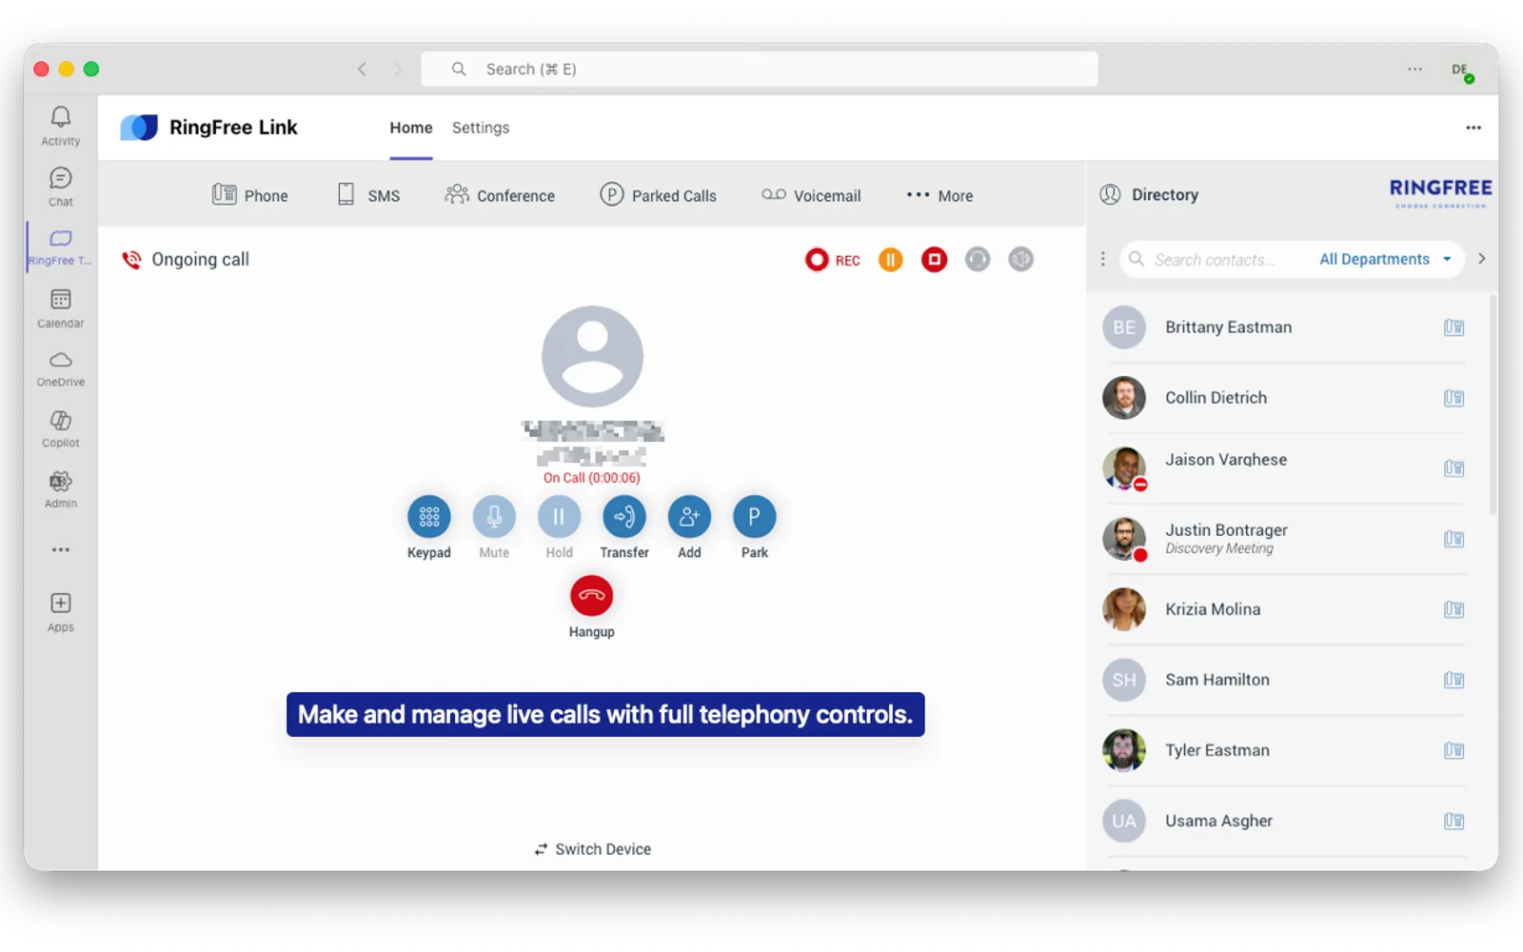Select contact Jaison Varghese
Viewport: 1523px width, 952px height.
pos(1282,468)
